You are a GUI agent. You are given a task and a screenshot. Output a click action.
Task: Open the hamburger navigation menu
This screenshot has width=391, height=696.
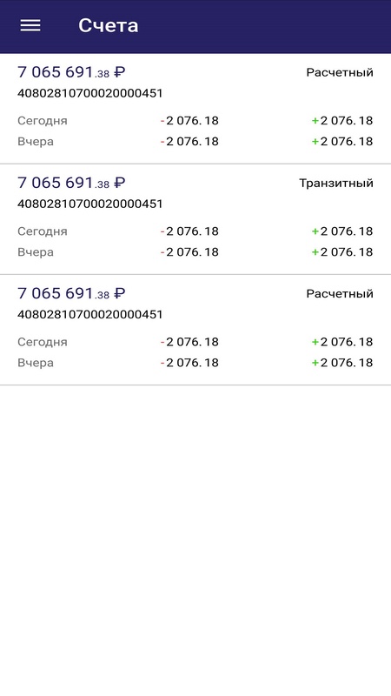click(x=30, y=25)
